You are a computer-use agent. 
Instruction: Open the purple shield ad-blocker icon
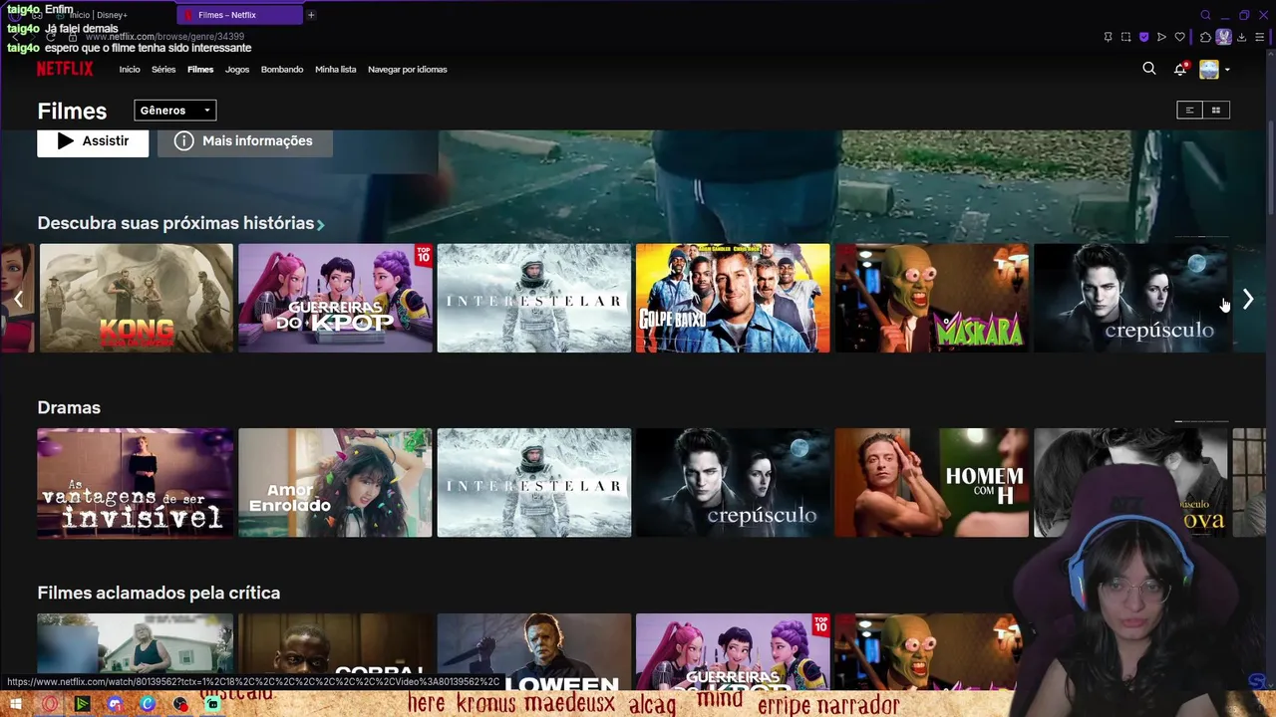(x=1143, y=37)
